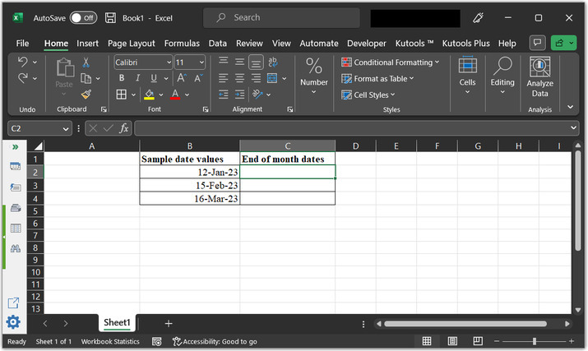Click the Page Layout view icon
588x351 pixels.
452,341
